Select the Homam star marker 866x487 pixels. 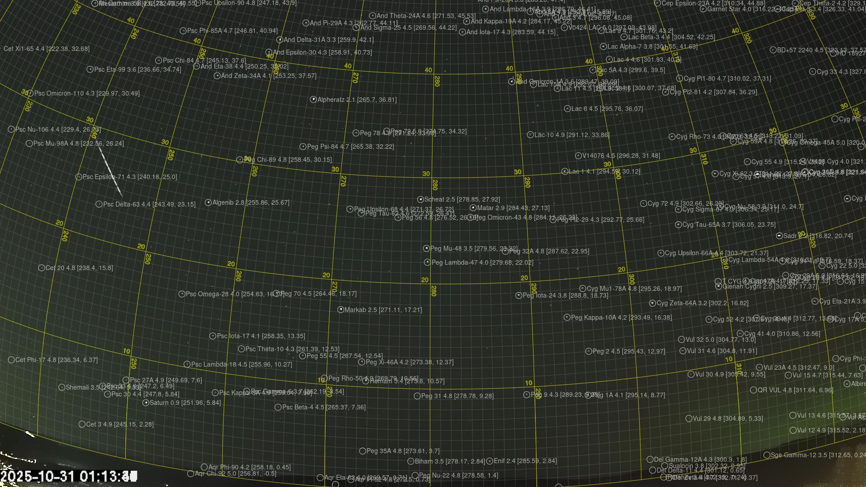[366, 381]
